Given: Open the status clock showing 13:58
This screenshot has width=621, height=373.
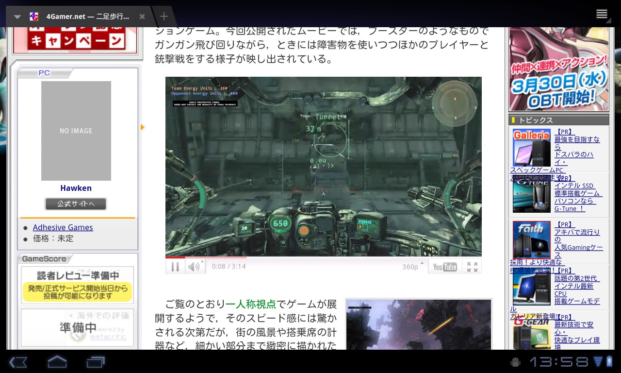Looking at the screenshot, I should pyautogui.click(x=559, y=362).
